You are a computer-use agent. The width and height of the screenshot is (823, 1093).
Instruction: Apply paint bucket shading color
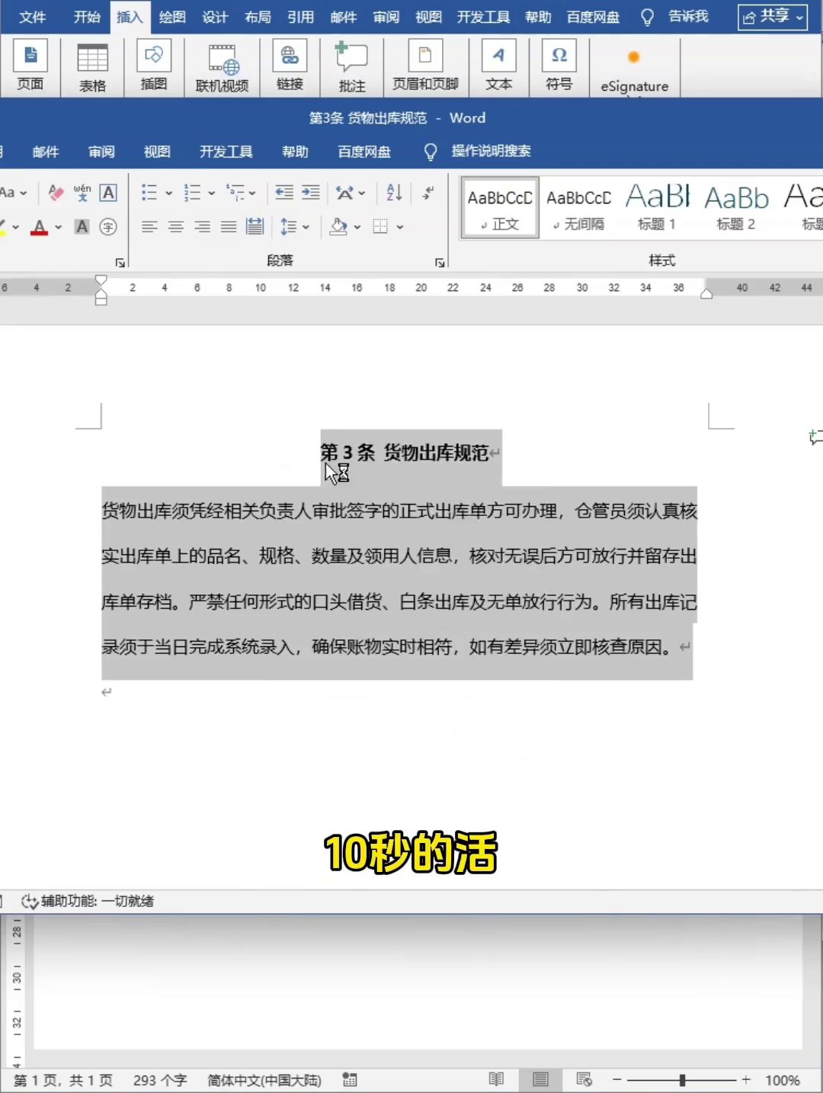click(338, 226)
